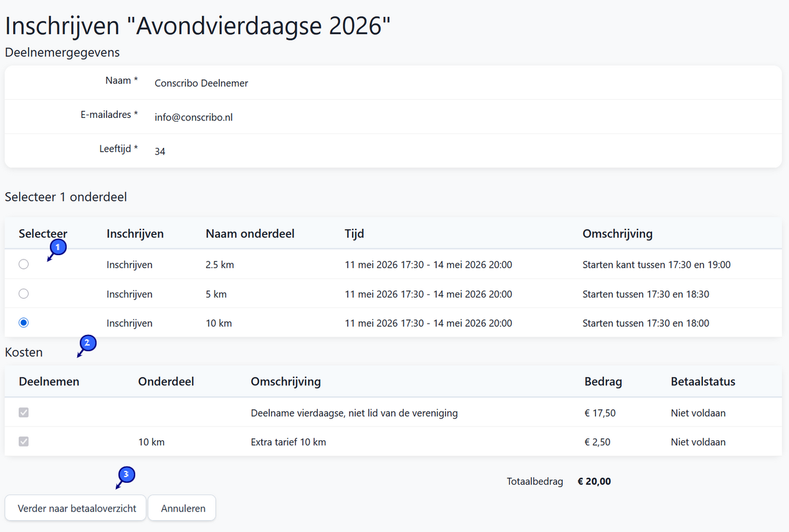The image size is (789, 532).
Task: Click the Bedrag column header
Action: (603, 382)
